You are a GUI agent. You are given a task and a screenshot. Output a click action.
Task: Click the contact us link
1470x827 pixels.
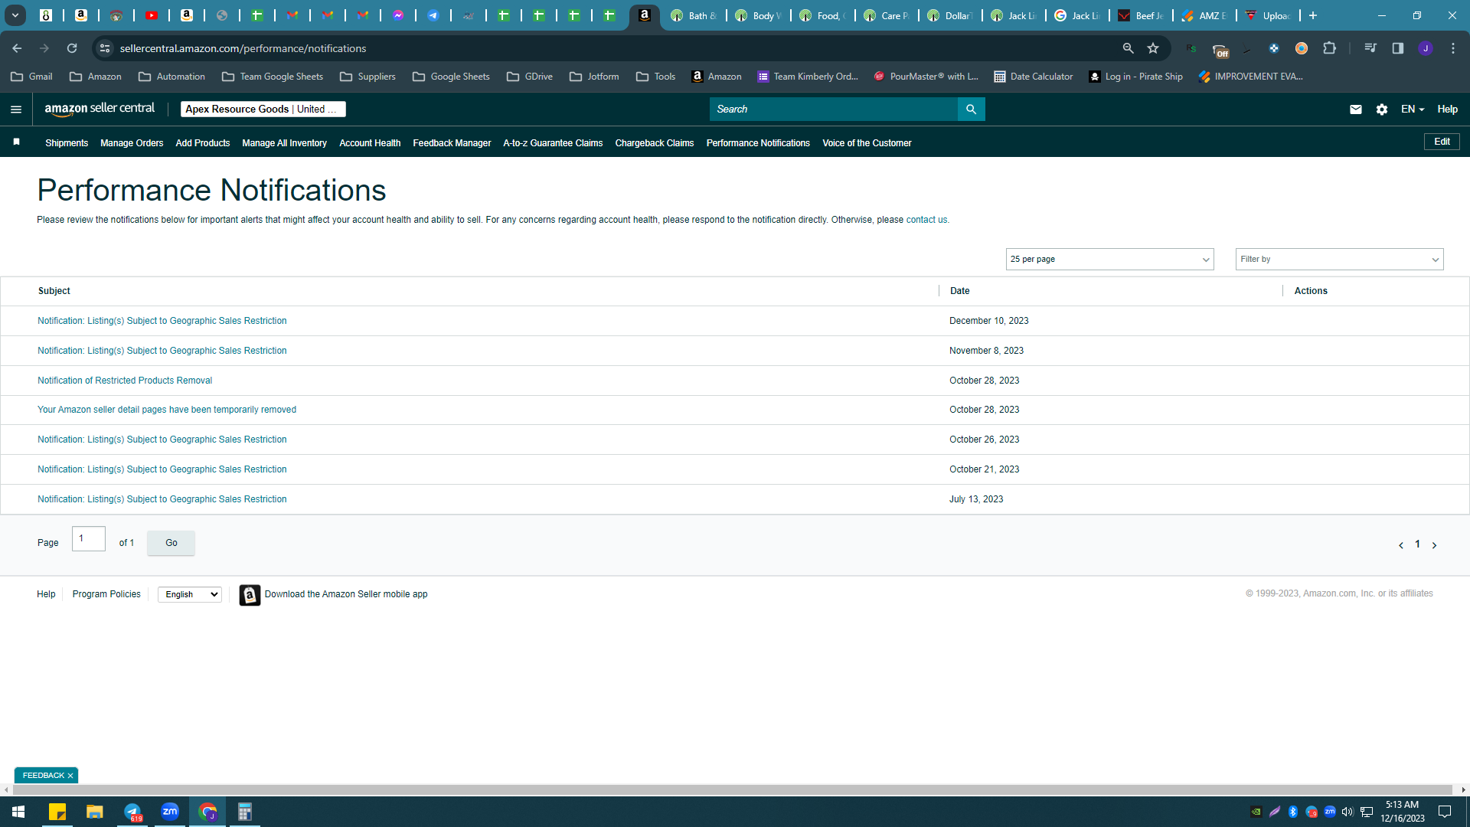coord(926,220)
